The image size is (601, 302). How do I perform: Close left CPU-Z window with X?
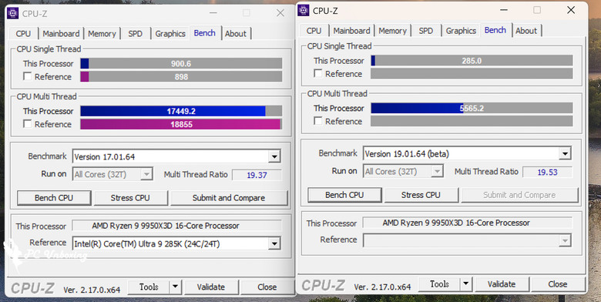point(280,13)
